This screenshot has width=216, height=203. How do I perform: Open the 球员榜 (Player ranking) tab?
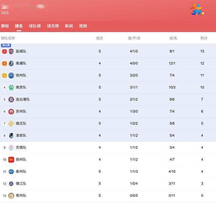(53, 26)
